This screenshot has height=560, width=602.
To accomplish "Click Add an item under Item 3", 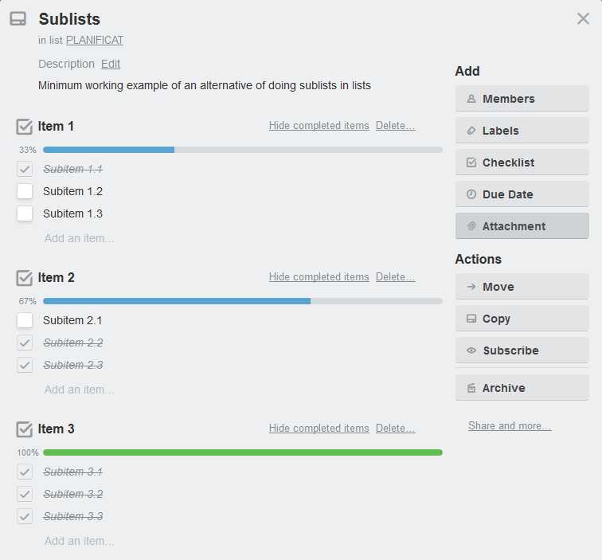I will 80,541.
